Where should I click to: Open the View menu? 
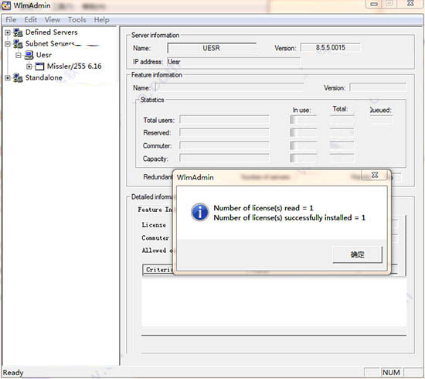53,20
